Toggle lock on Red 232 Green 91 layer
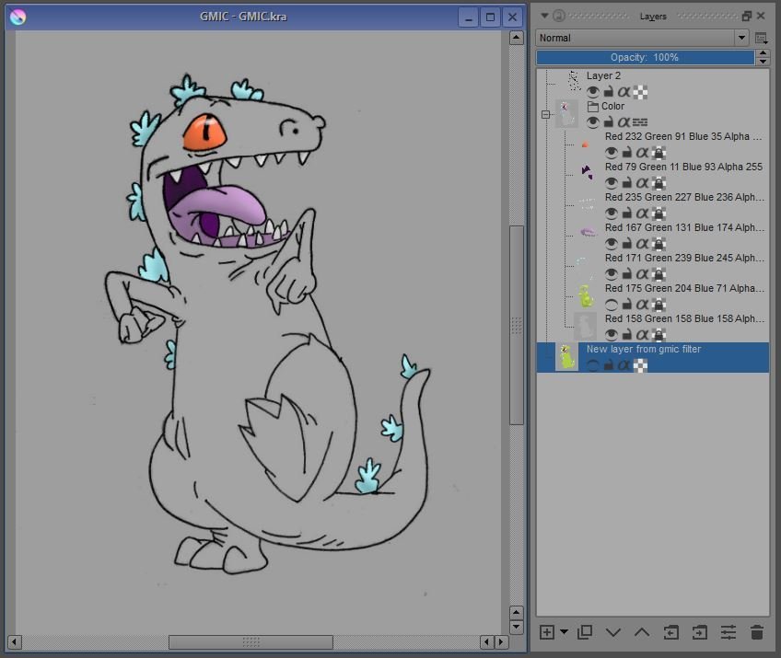This screenshot has height=658, width=781. pyautogui.click(x=627, y=152)
